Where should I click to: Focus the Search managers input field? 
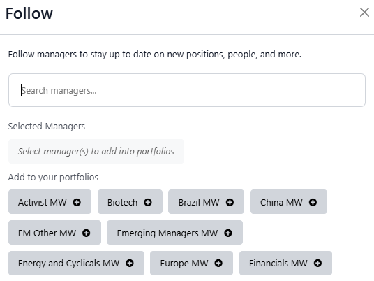(x=187, y=90)
